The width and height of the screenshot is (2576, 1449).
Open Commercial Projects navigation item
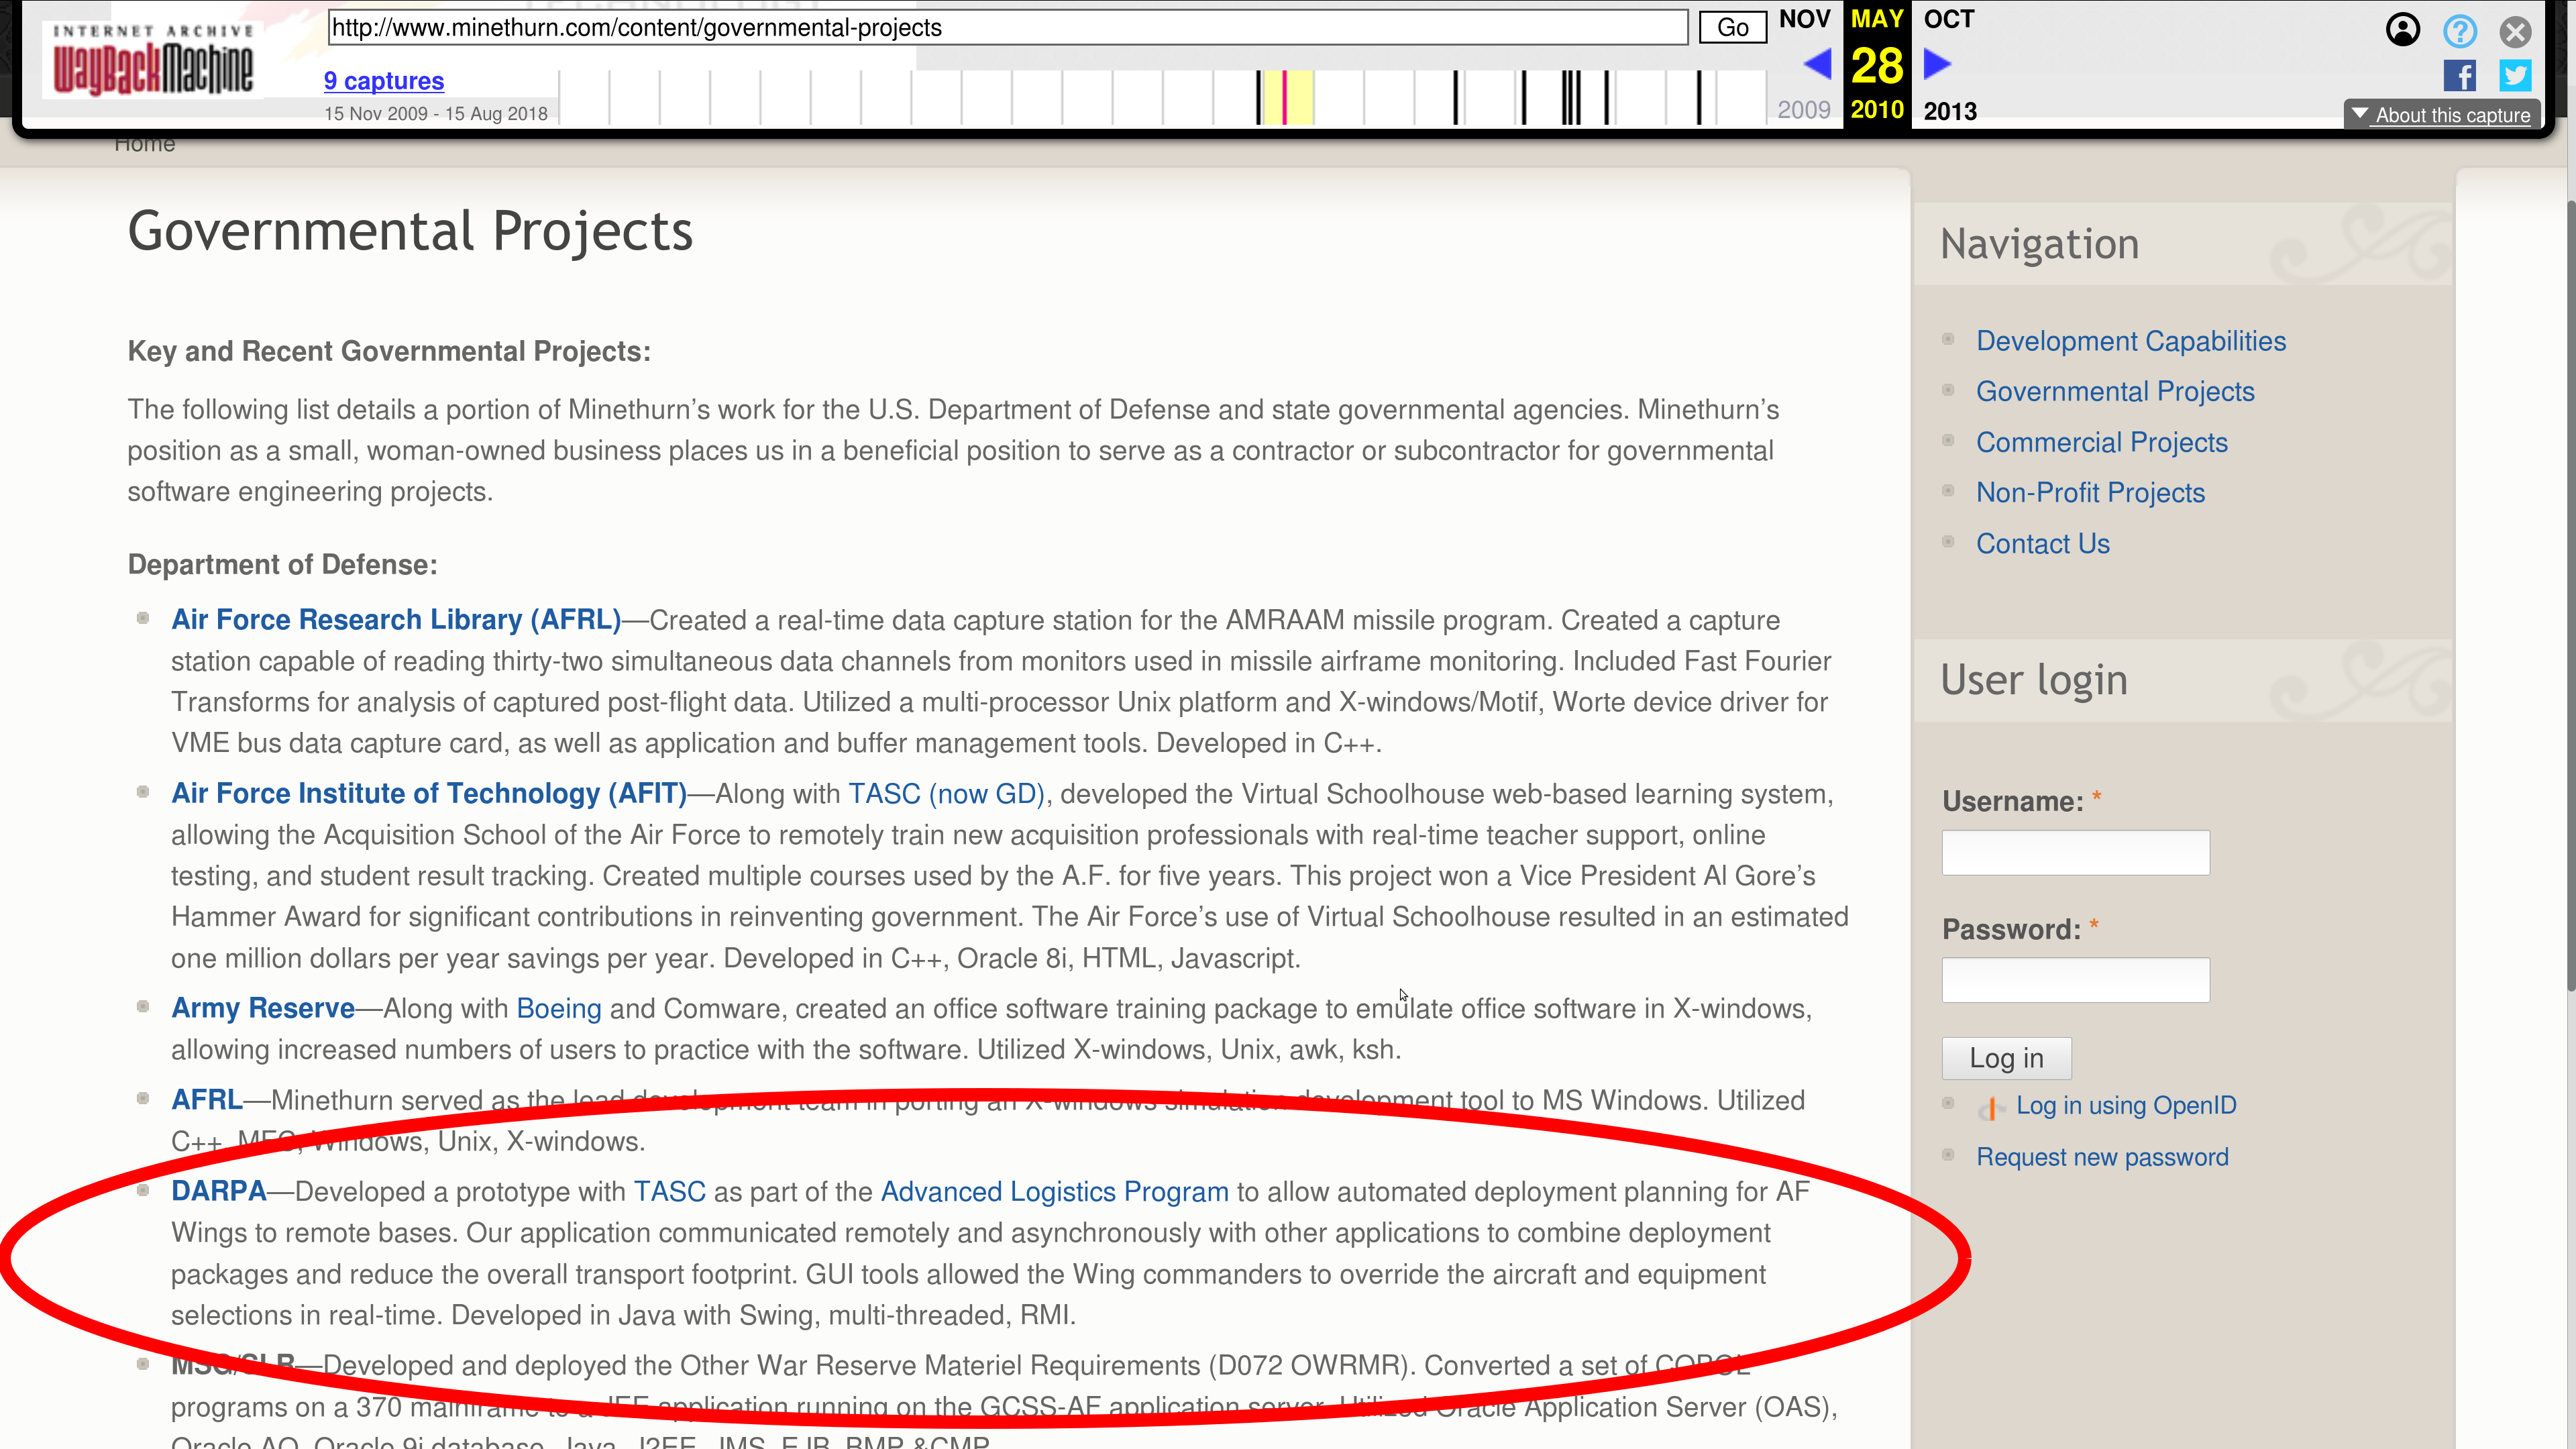[2102, 442]
